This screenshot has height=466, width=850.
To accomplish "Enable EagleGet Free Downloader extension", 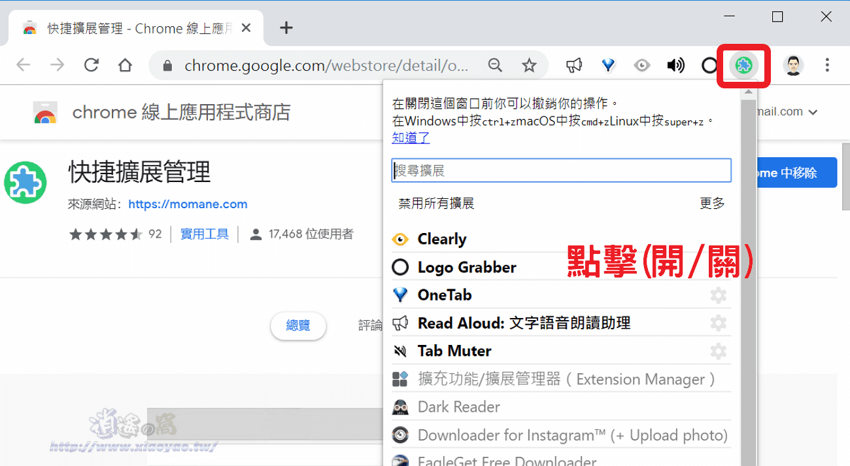I will point(561,458).
